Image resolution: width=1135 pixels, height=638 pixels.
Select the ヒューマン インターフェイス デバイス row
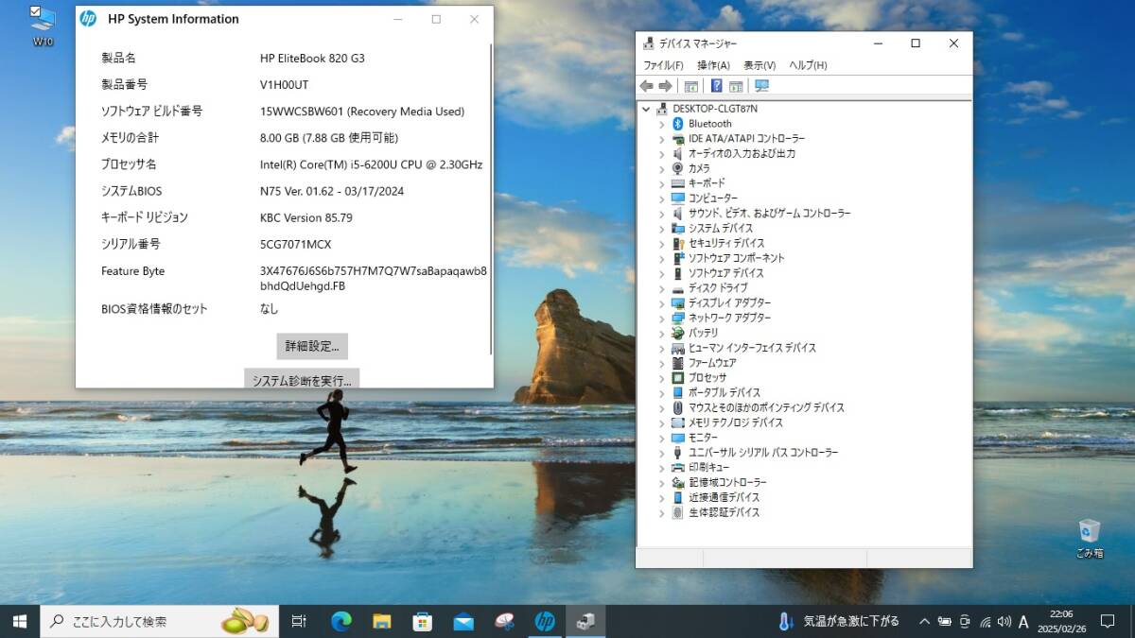pos(752,348)
